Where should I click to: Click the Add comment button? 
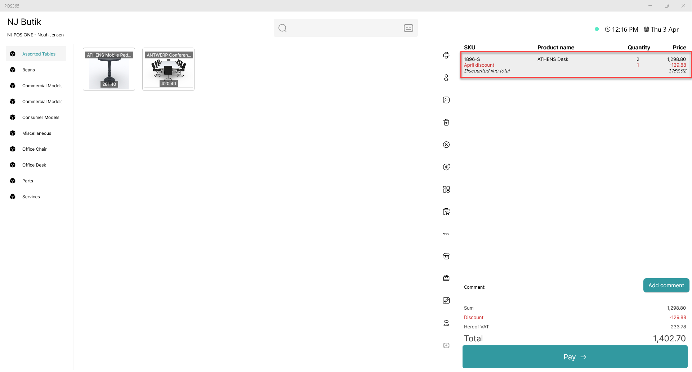666,285
